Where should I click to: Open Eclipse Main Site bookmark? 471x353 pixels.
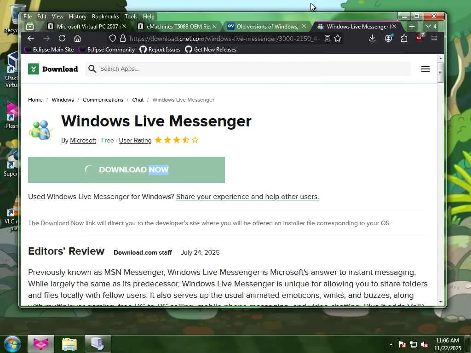(x=50, y=50)
